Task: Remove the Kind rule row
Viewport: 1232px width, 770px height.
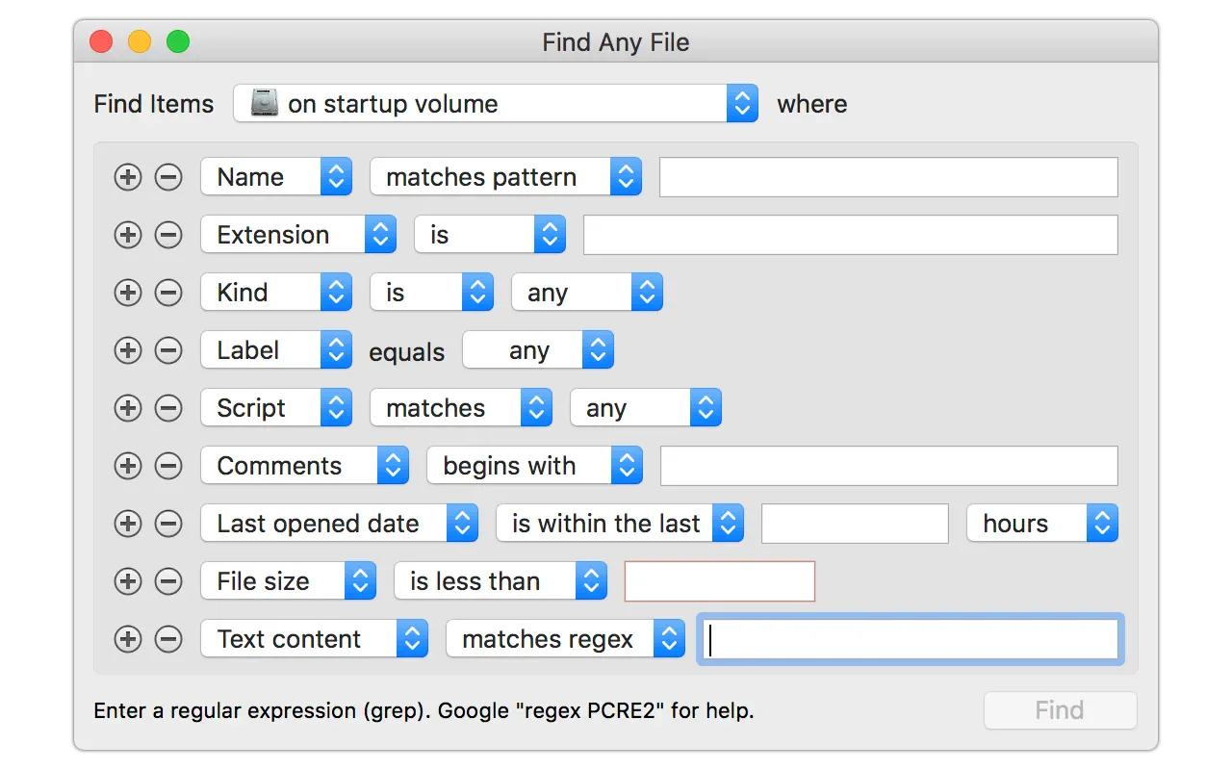Action: coord(168,293)
